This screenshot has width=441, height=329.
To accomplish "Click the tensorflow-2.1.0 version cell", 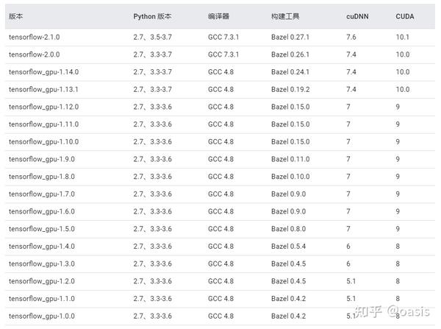I will pos(34,38).
